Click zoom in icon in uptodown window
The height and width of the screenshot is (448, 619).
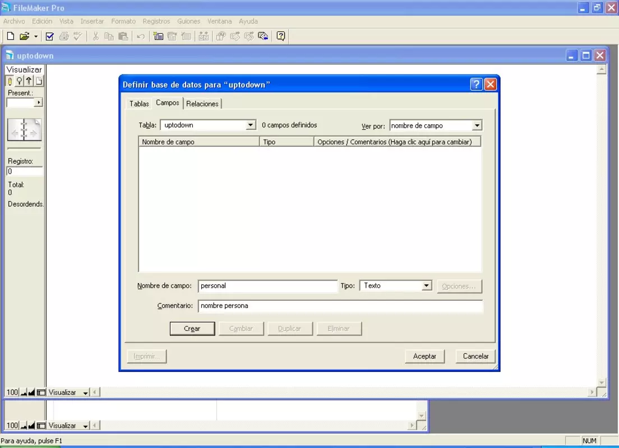pyautogui.click(x=31, y=393)
